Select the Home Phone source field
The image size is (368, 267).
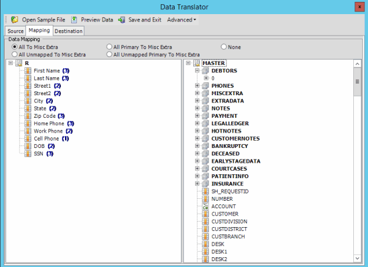pos(48,123)
